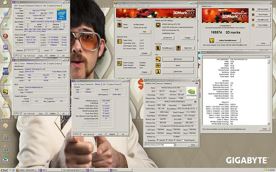Click the joystick icon beside Game Demo
Screen dimensions: 276x172
(158, 71)
